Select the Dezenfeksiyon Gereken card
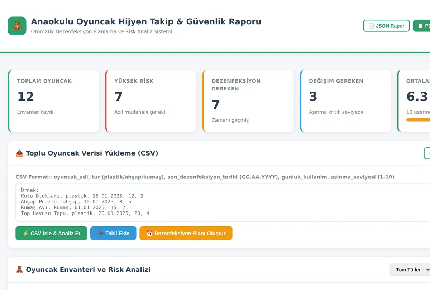The width and height of the screenshot is (430, 290). [x=248, y=101]
